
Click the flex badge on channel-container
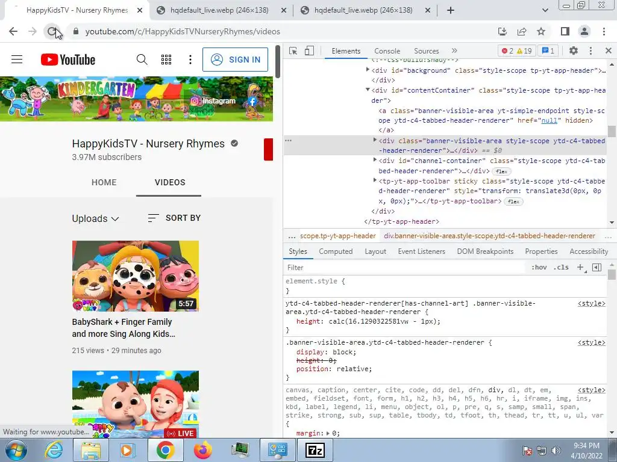coord(501,171)
